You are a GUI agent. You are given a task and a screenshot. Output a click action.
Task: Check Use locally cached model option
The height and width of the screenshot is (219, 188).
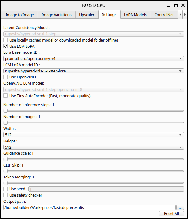[x=6, y=40]
